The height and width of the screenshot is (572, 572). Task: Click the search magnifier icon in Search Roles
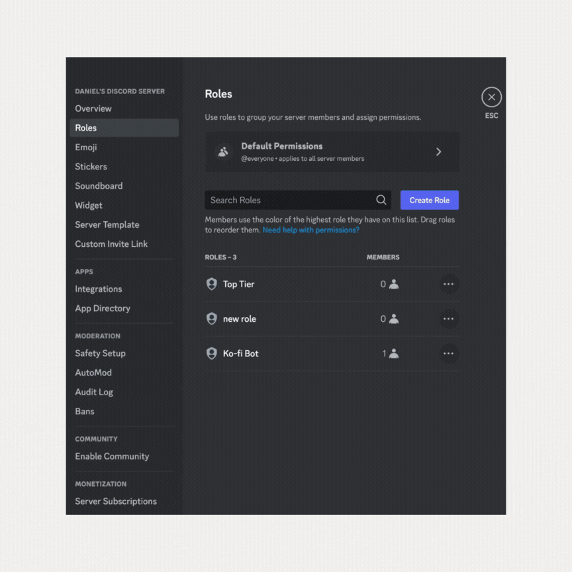click(x=381, y=200)
